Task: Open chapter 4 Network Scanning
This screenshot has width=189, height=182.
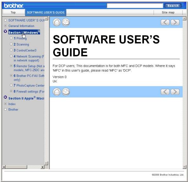Action: click(29, 58)
